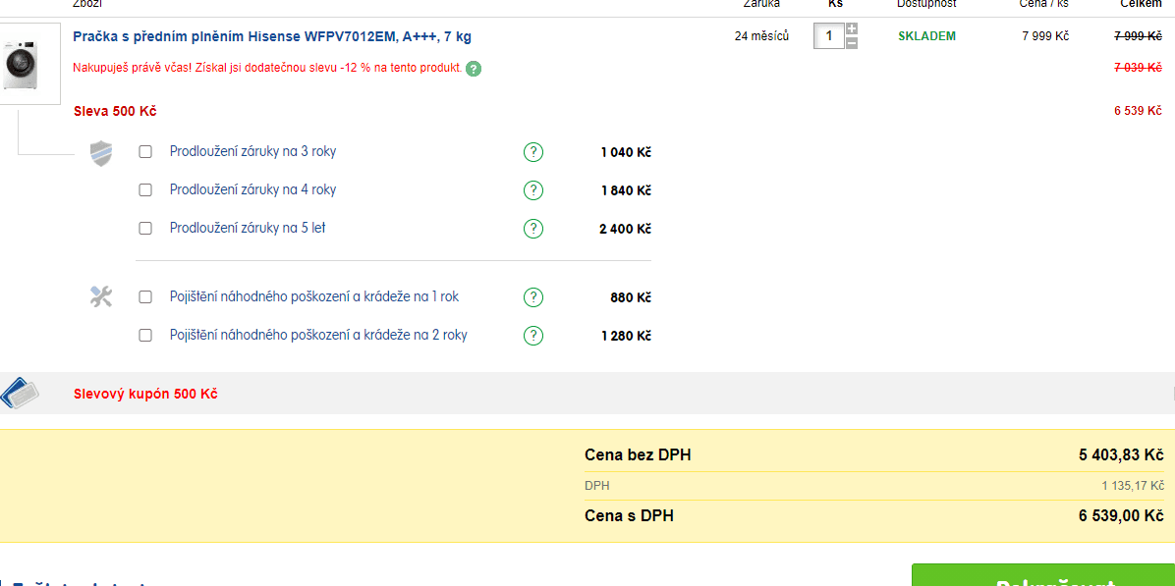Click the 'Cena s DPH' label
The width and height of the screenshot is (1175, 586).
629,515
